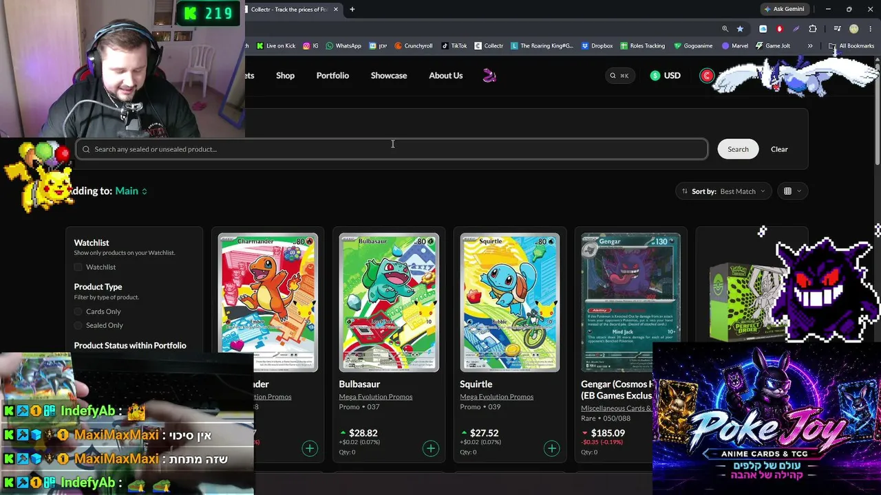Viewport: 881px width, 495px height.
Task: Open the Dropbox bookmark
Action: [597, 46]
